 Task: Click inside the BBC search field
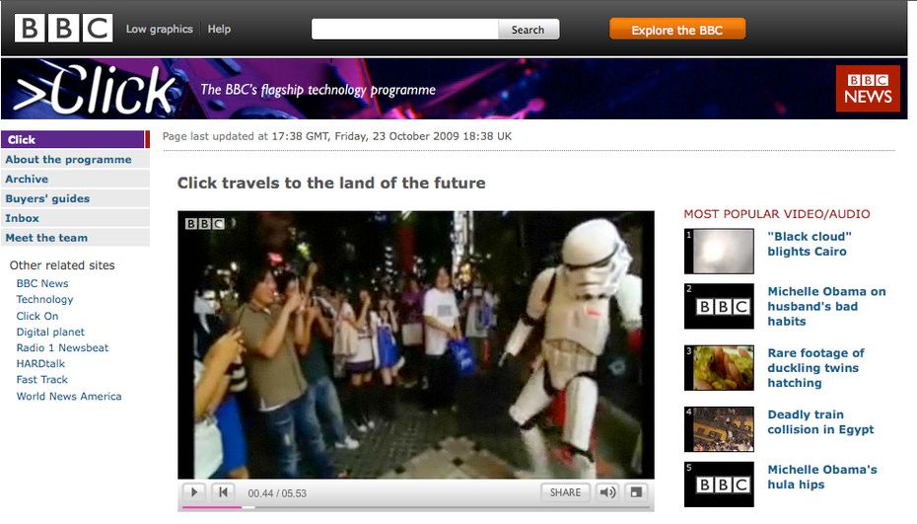pos(405,30)
